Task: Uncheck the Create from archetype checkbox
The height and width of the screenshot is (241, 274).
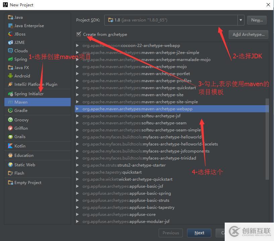Action: pyautogui.click(x=79, y=34)
